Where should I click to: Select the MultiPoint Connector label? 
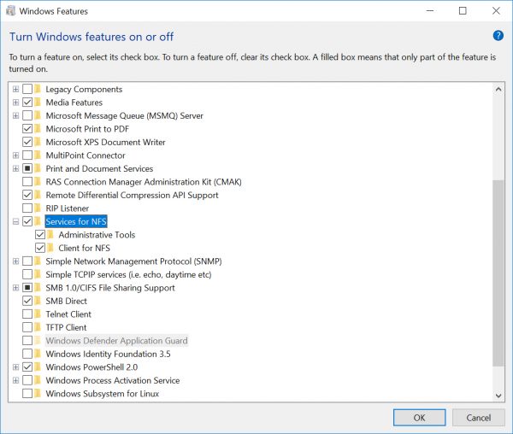[85, 155]
